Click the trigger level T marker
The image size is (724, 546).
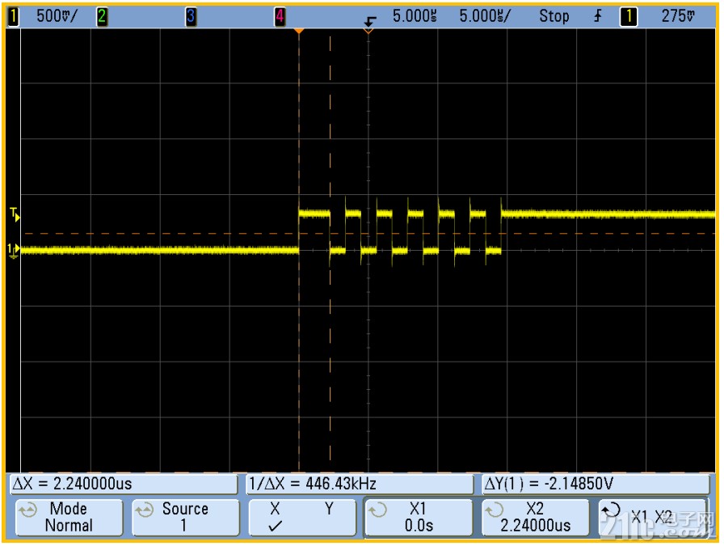(x=15, y=214)
